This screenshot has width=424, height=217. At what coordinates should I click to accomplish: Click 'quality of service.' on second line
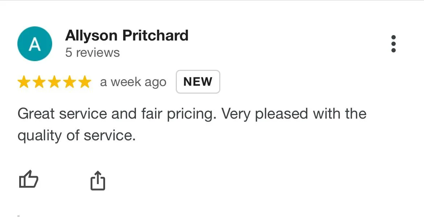pyautogui.click(x=76, y=136)
